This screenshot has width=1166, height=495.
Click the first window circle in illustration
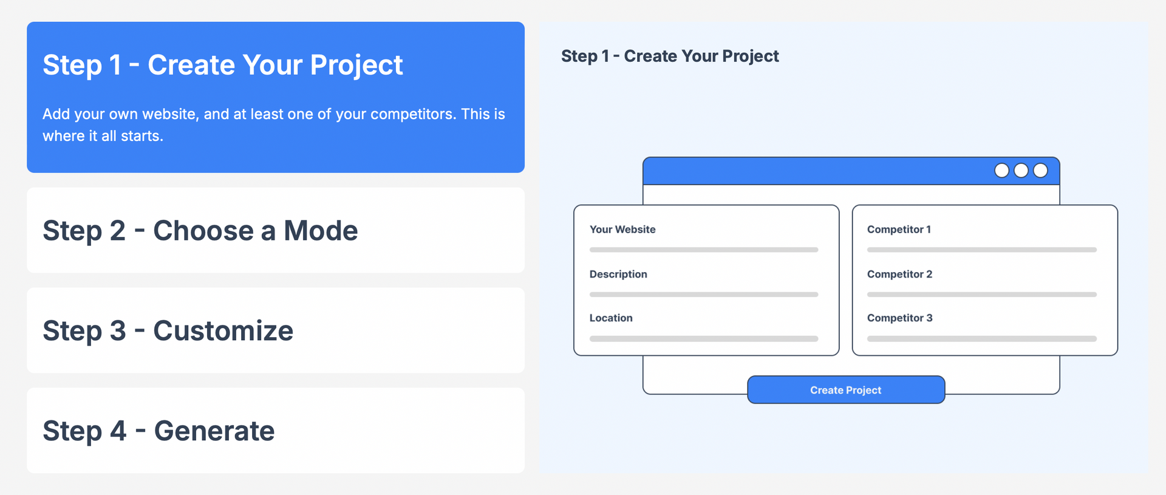point(1002,171)
